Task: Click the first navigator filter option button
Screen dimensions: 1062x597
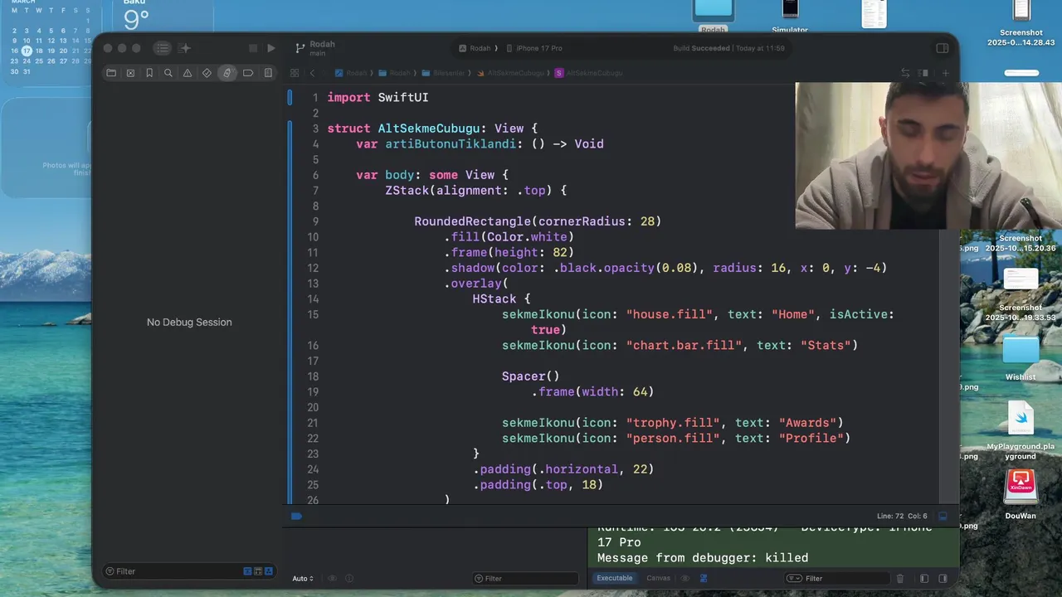Action: (247, 571)
